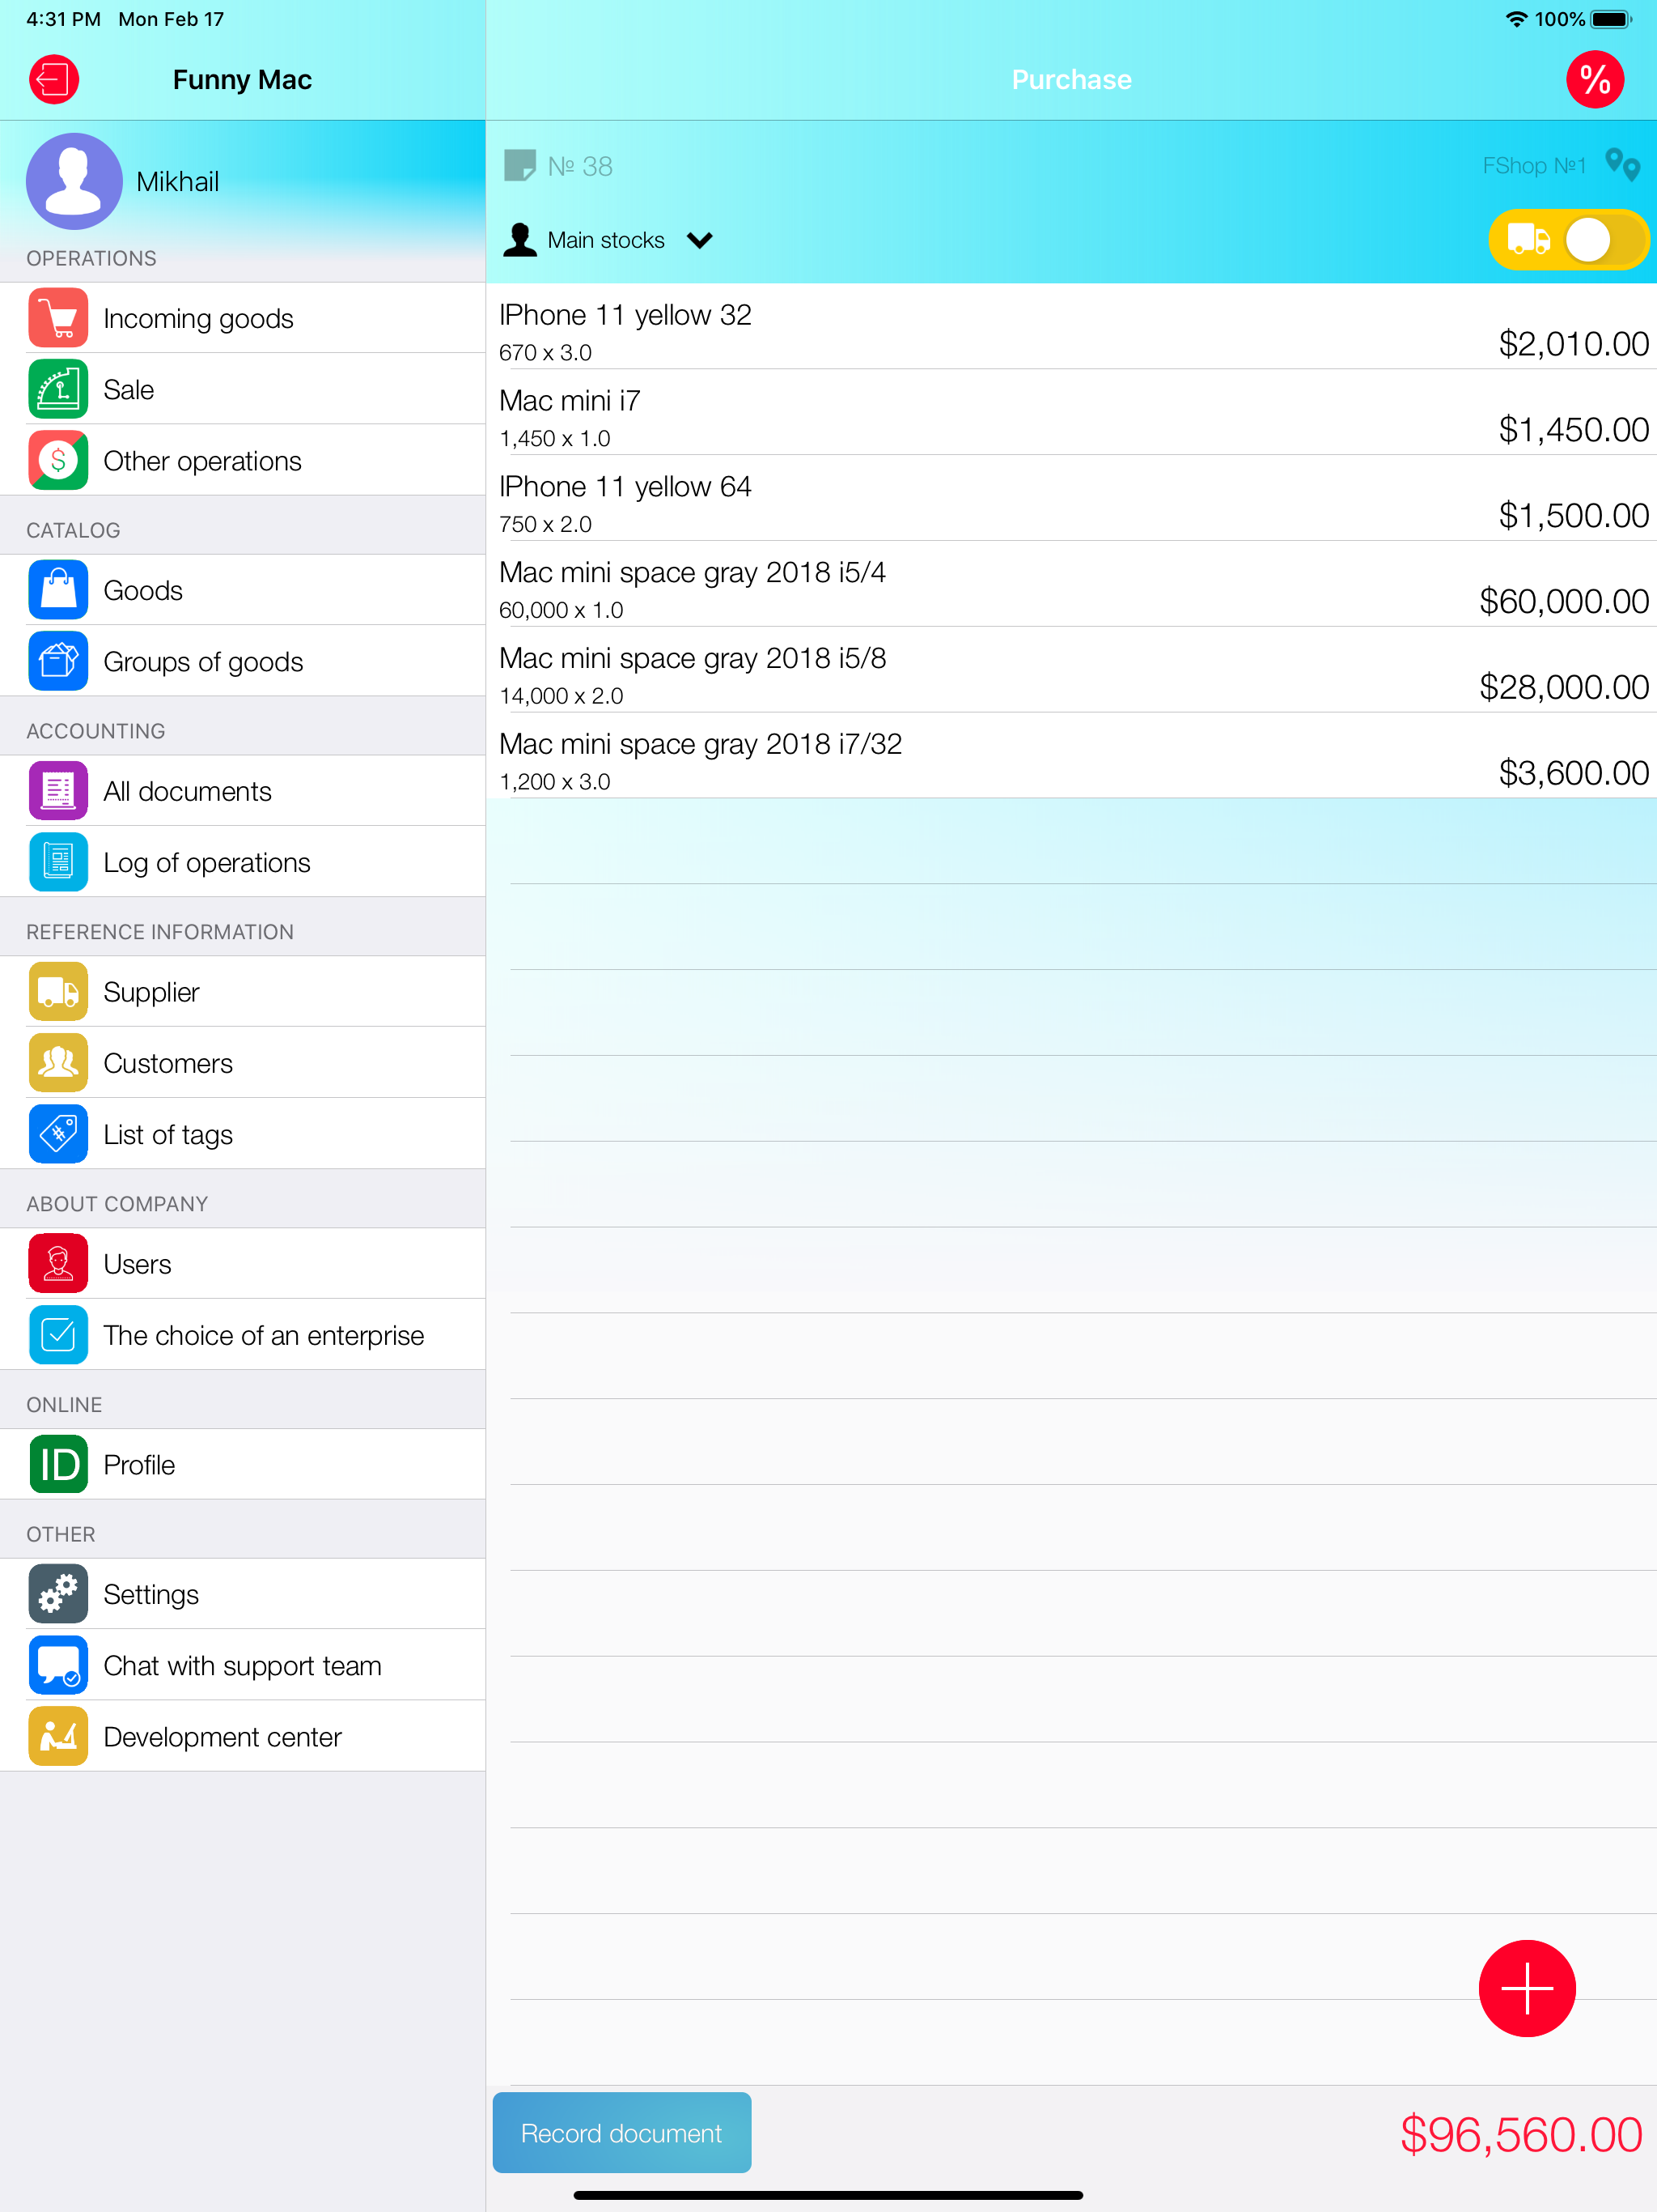Click the Record document button
Image resolution: width=1657 pixels, height=2212 pixels.
click(621, 2132)
